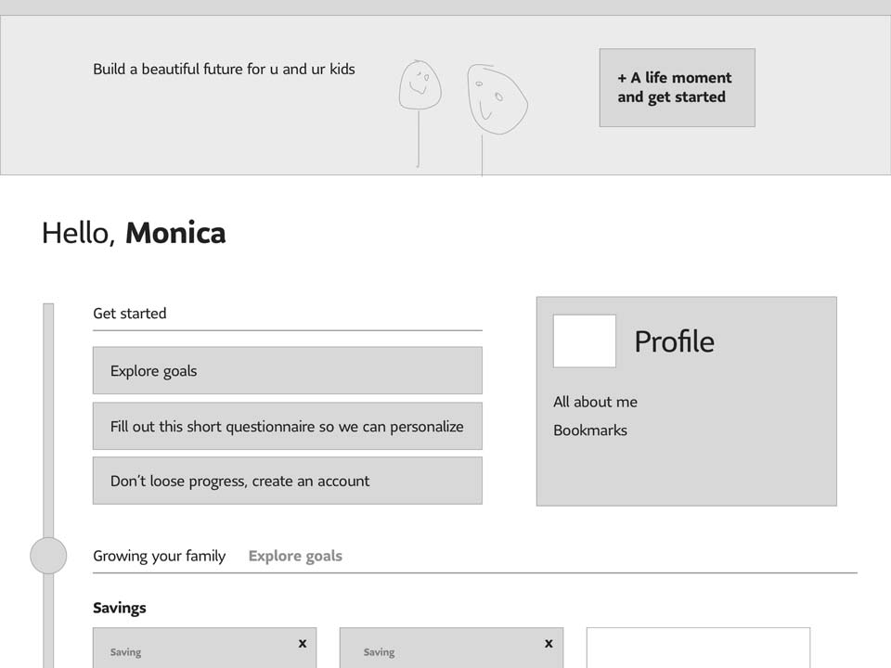Click the larger smiley face sketch

tap(497, 99)
